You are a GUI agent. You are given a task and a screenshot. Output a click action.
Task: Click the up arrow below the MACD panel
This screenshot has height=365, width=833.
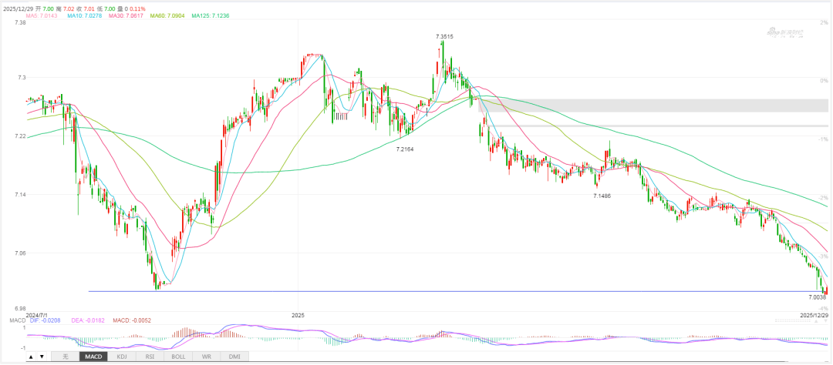point(31,357)
